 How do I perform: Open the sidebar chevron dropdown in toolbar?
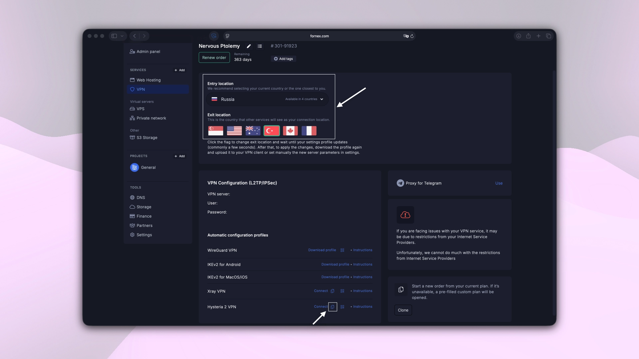pos(122,36)
